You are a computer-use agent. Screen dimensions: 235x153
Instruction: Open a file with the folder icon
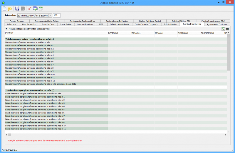pos(10,9)
